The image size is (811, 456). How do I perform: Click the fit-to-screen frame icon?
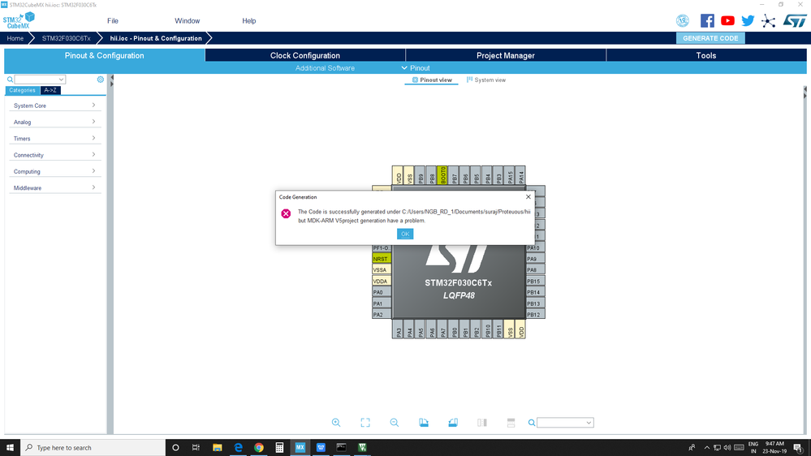(x=365, y=423)
